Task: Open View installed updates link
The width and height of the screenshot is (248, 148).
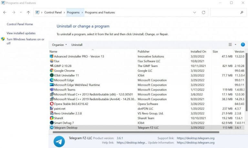Action: click(x=21, y=33)
